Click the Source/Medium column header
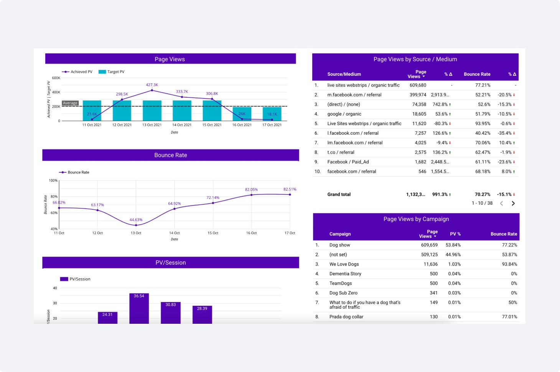560x372 pixels. click(x=344, y=74)
